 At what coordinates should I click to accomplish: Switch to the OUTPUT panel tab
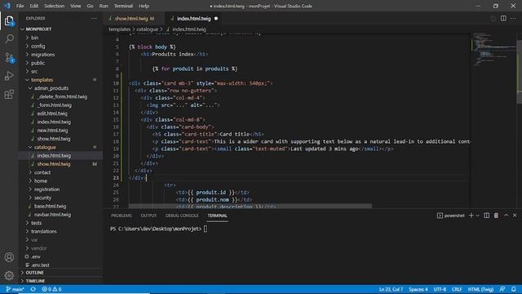[148, 216]
